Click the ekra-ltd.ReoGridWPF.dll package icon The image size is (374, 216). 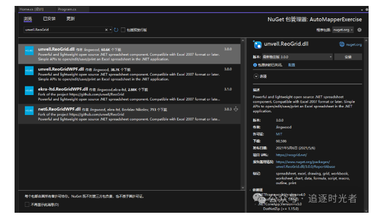point(29,91)
